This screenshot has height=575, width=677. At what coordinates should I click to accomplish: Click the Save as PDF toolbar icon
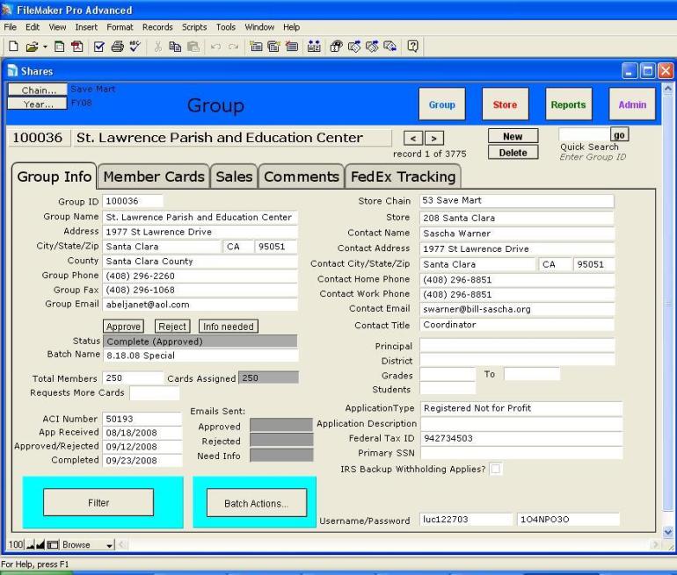click(x=77, y=47)
